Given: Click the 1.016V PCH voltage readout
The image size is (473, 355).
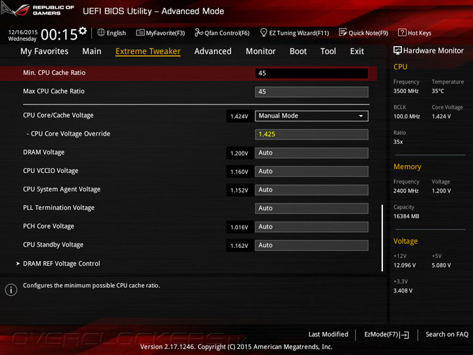Looking at the screenshot, I should coord(240,227).
